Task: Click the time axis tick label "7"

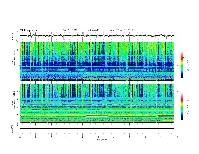Action: coord(130,137)
